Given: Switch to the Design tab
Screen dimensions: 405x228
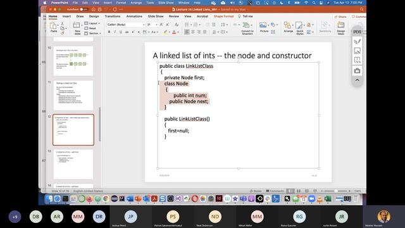Looking at the screenshot, I should click(x=94, y=16).
